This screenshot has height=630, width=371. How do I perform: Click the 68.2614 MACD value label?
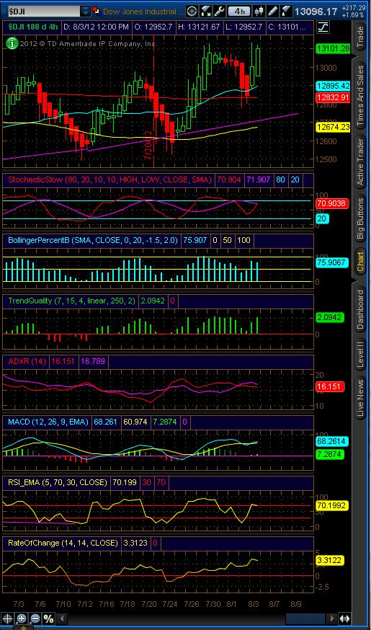click(x=332, y=441)
